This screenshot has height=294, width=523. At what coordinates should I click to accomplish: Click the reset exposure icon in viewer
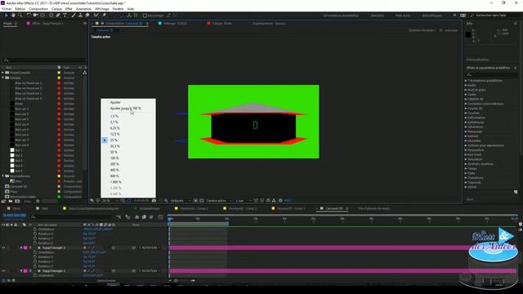point(280,201)
